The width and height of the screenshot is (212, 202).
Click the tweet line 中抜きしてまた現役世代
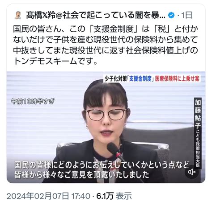pyautogui.click(x=106, y=50)
